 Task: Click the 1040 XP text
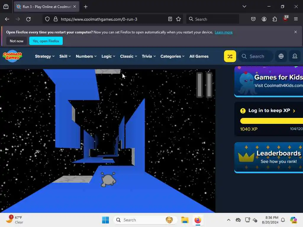tap(249, 129)
